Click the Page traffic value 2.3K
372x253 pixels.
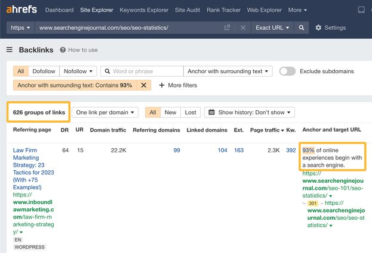(273, 150)
